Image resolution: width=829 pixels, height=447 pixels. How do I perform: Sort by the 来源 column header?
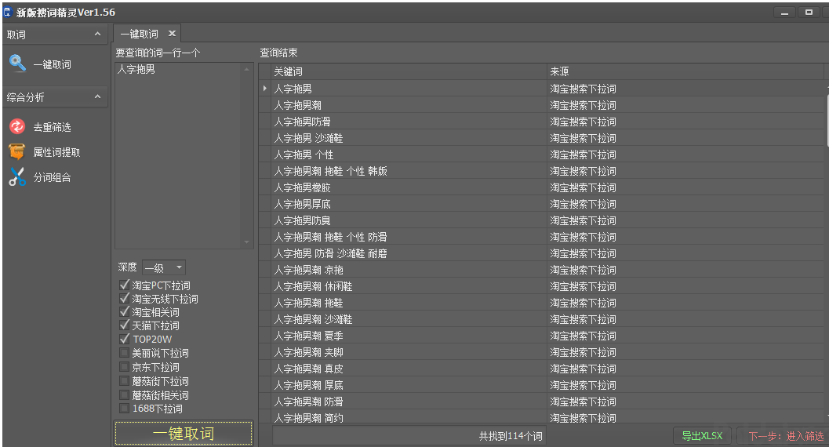click(x=685, y=71)
